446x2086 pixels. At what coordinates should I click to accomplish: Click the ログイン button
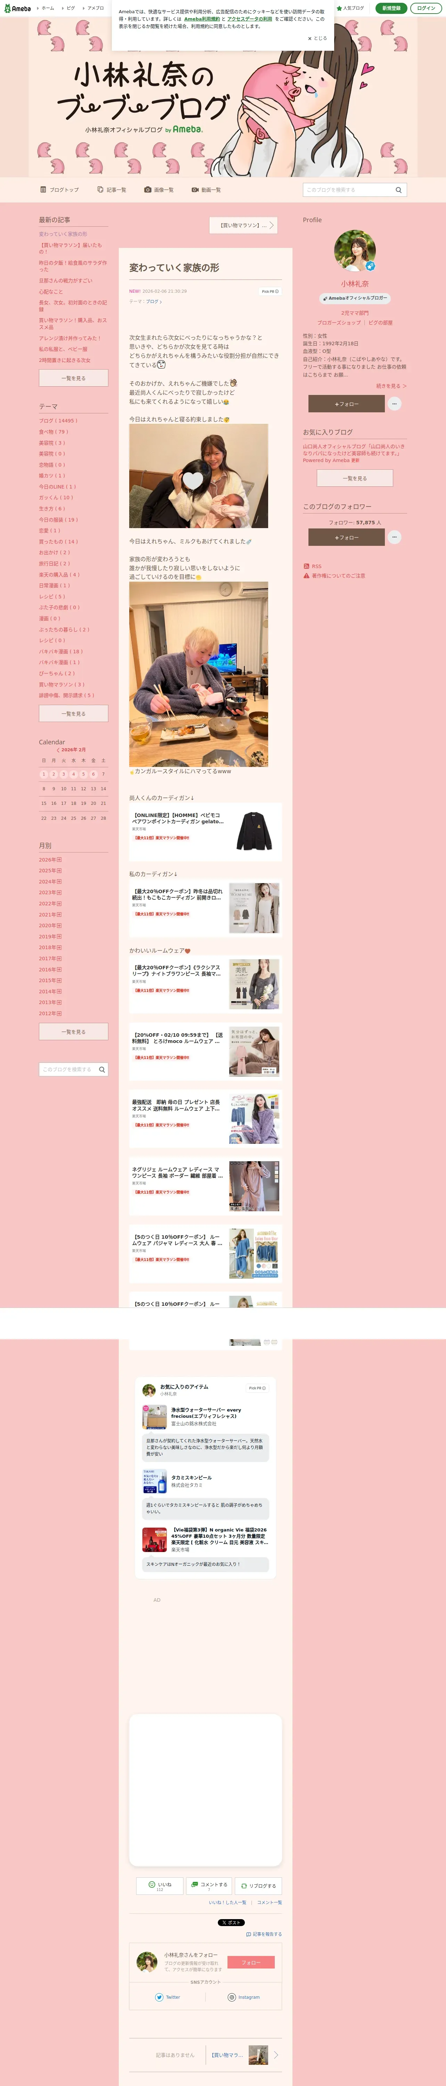pos(426,8)
